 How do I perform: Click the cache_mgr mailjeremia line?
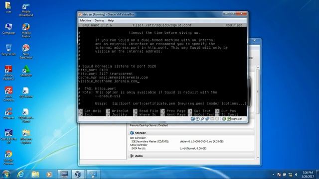pos(113,78)
